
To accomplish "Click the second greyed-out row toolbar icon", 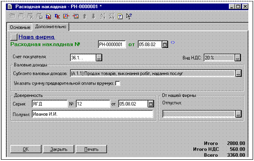I will pyautogui.click(x=21, y=16).
